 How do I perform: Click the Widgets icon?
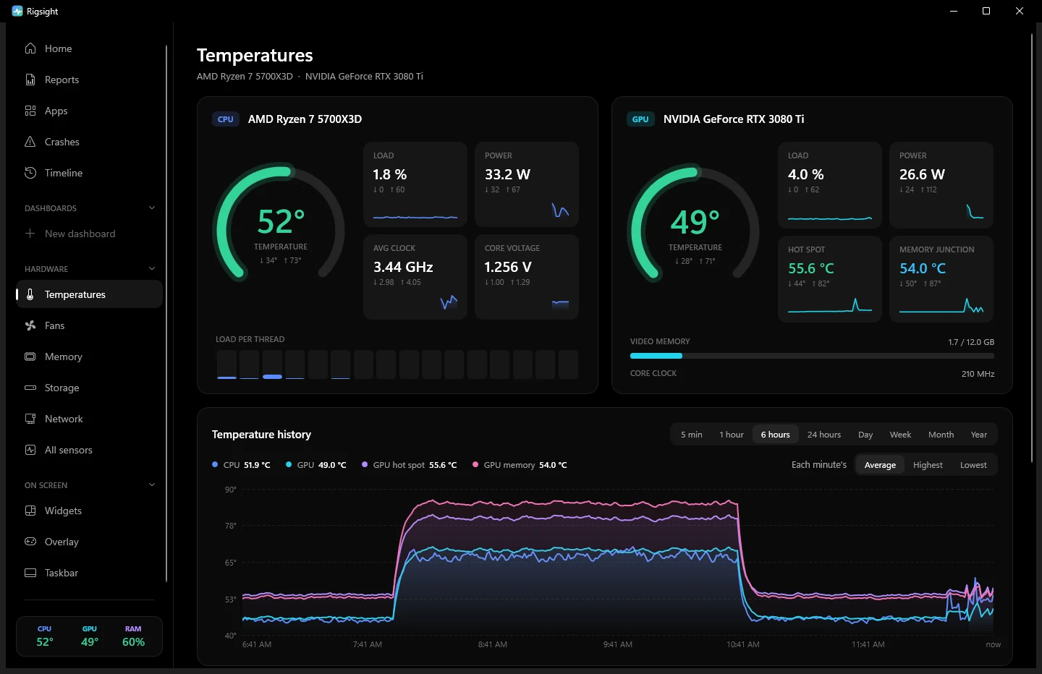click(x=30, y=511)
